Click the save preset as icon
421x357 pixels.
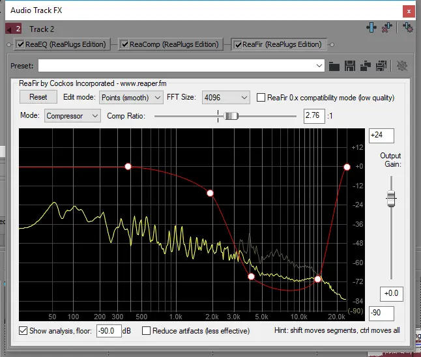point(366,66)
